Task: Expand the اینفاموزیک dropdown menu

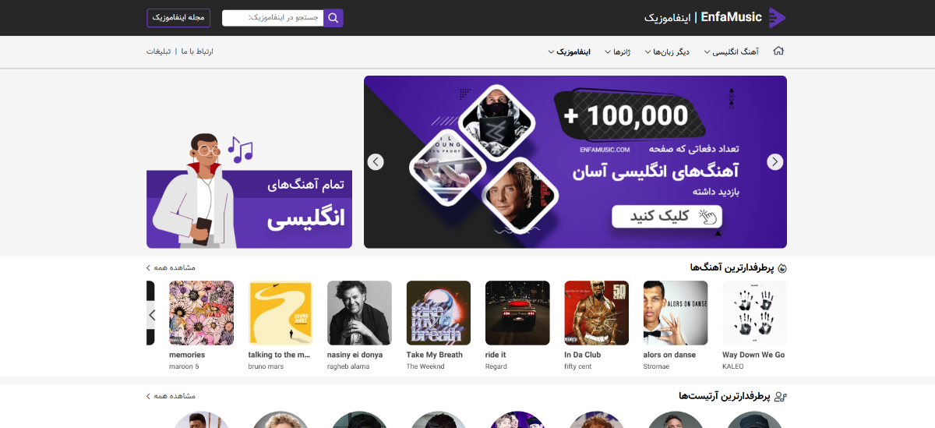Action: [x=569, y=52]
